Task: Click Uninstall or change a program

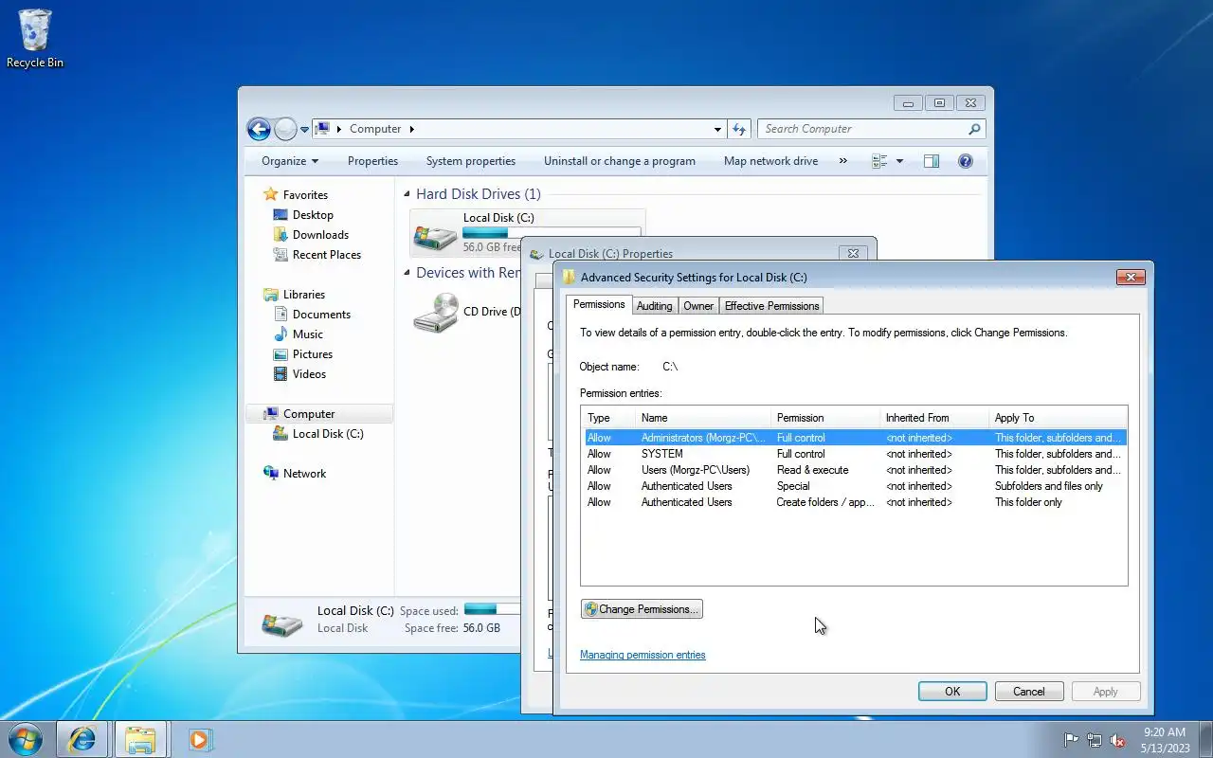Action: coord(620,161)
